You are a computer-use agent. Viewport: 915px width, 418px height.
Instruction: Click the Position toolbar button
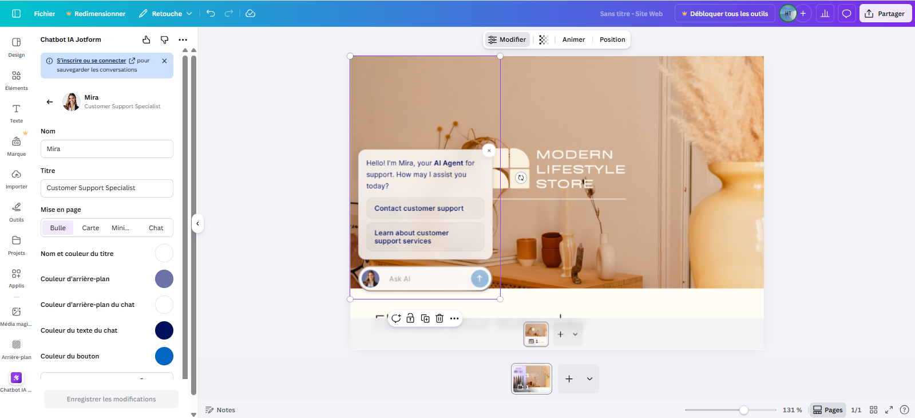(x=612, y=40)
